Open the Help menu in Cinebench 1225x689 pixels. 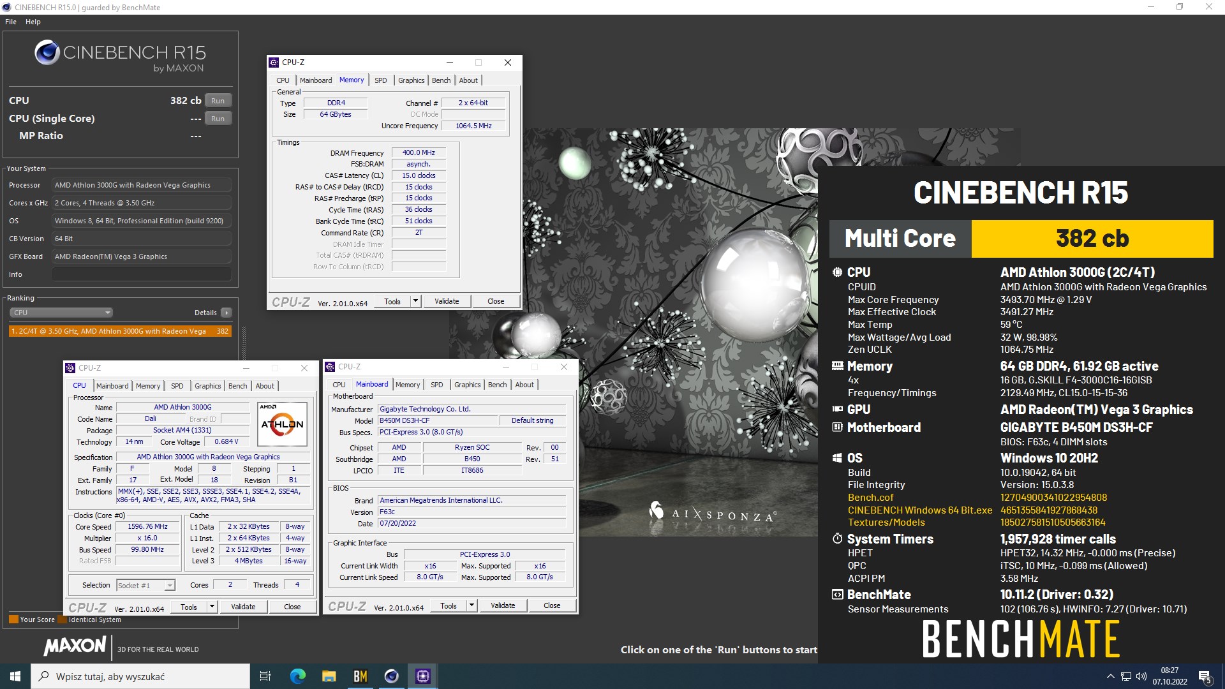(x=33, y=22)
